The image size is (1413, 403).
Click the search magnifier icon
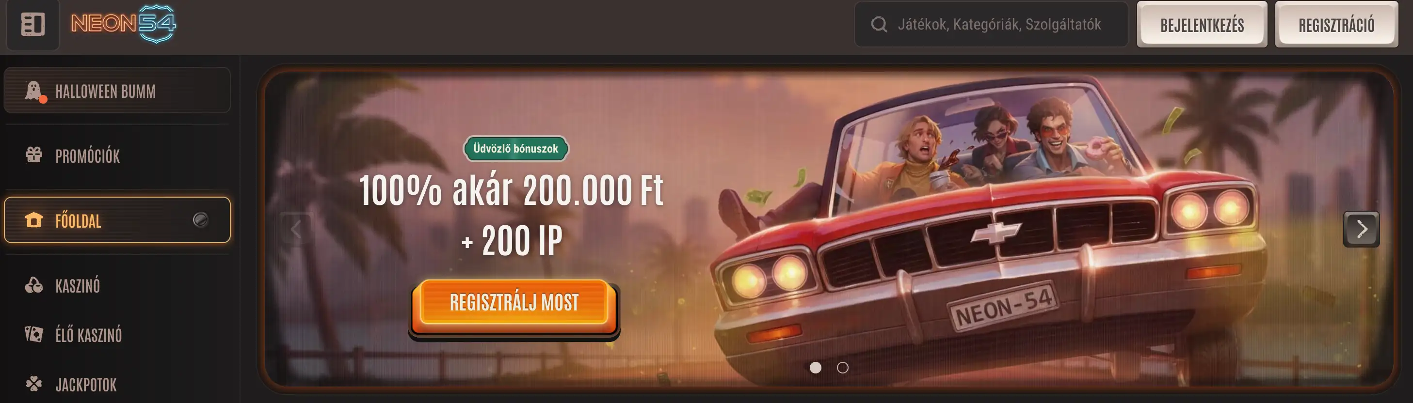tap(879, 24)
